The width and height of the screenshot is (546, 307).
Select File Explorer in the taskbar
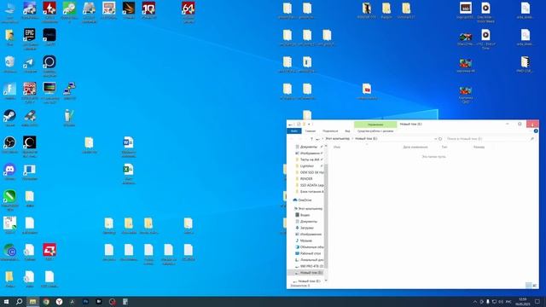click(32, 301)
